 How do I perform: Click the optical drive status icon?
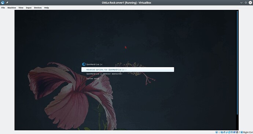point(219,132)
